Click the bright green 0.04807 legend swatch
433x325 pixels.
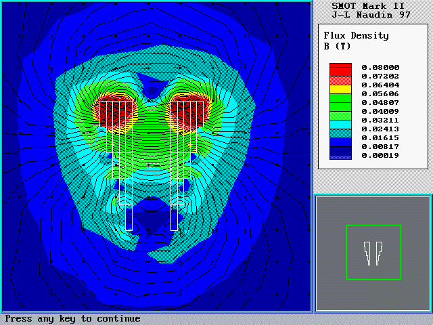coord(340,98)
